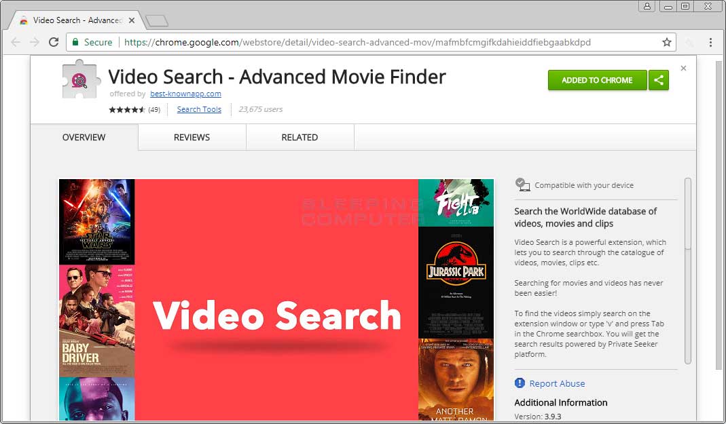The image size is (726, 424).
Task: Switch to the RELATED tab
Action: point(300,137)
